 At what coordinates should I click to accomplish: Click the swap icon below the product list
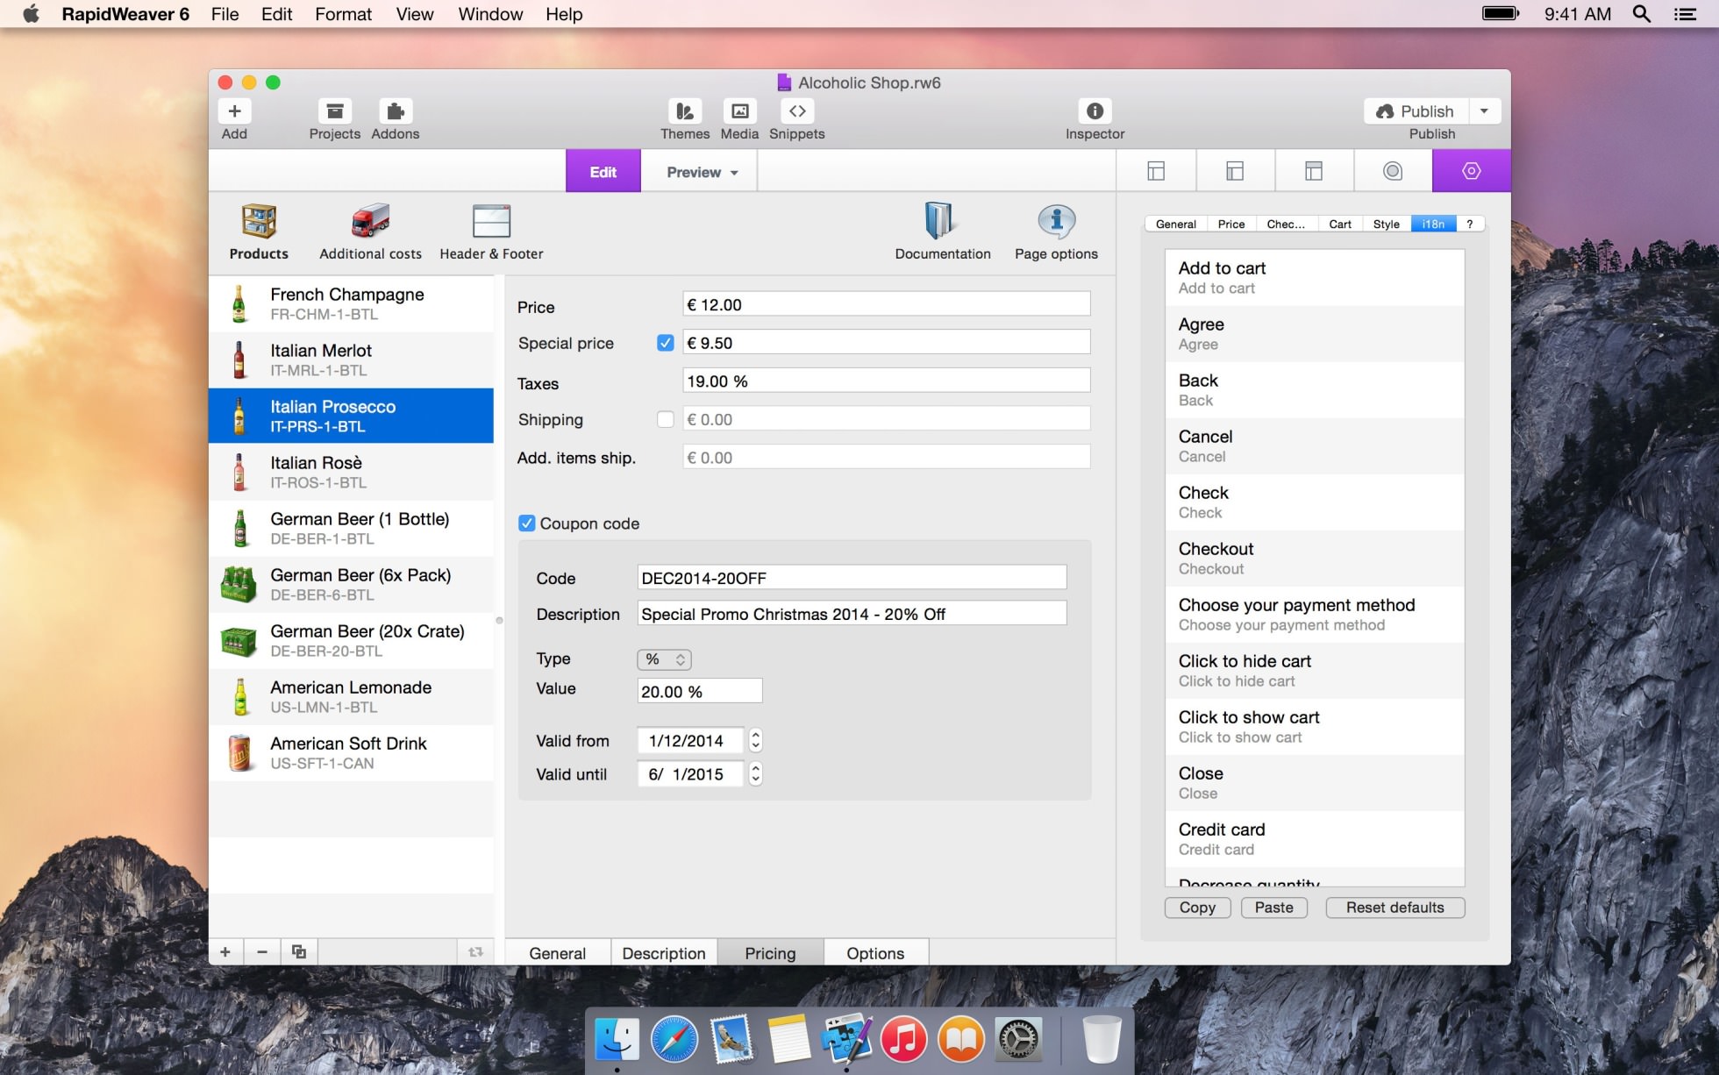pos(475,952)
